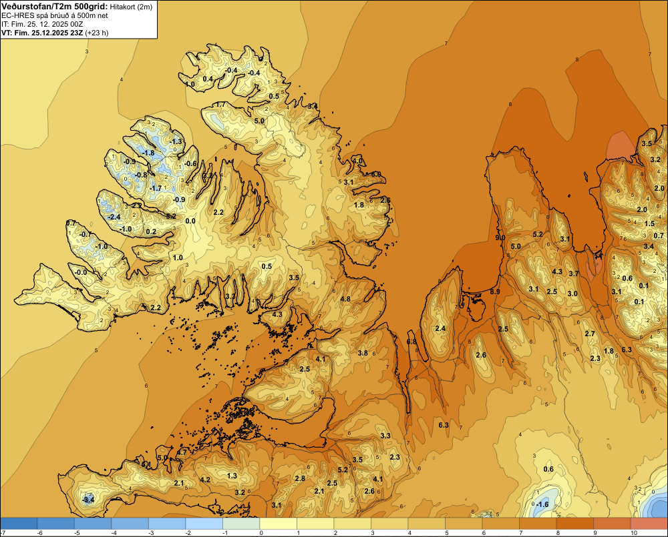Click the '2.8' temperature value on the map
The height and width of the screenshot is (537, 668).
tap(300, 478)
